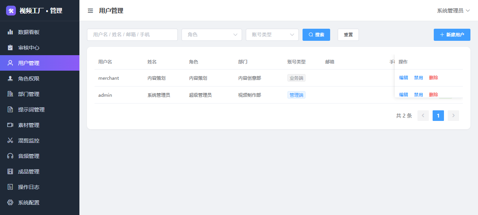The height and width of the screenshot is (215, 478).
Task: Open 提示词管理 menu item
Action: coord(40,110)
